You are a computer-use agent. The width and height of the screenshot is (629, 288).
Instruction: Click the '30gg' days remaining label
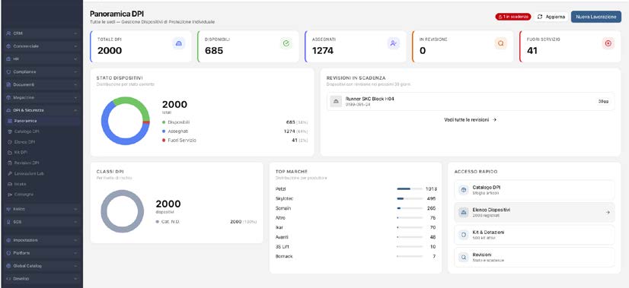pyautogui.click(x=603, y=101)
